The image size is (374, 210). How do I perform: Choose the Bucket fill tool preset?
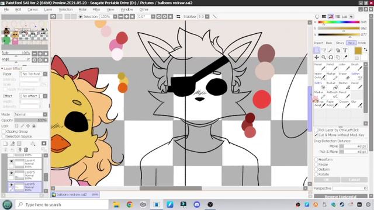[x=333, y=86]
